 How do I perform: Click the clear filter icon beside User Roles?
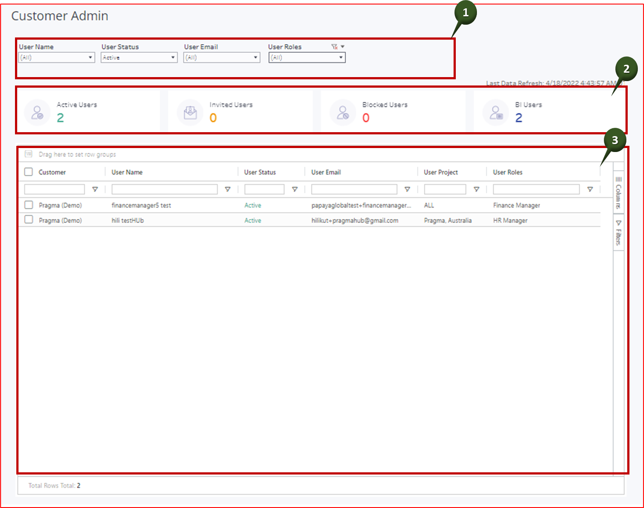coord(335,46)
